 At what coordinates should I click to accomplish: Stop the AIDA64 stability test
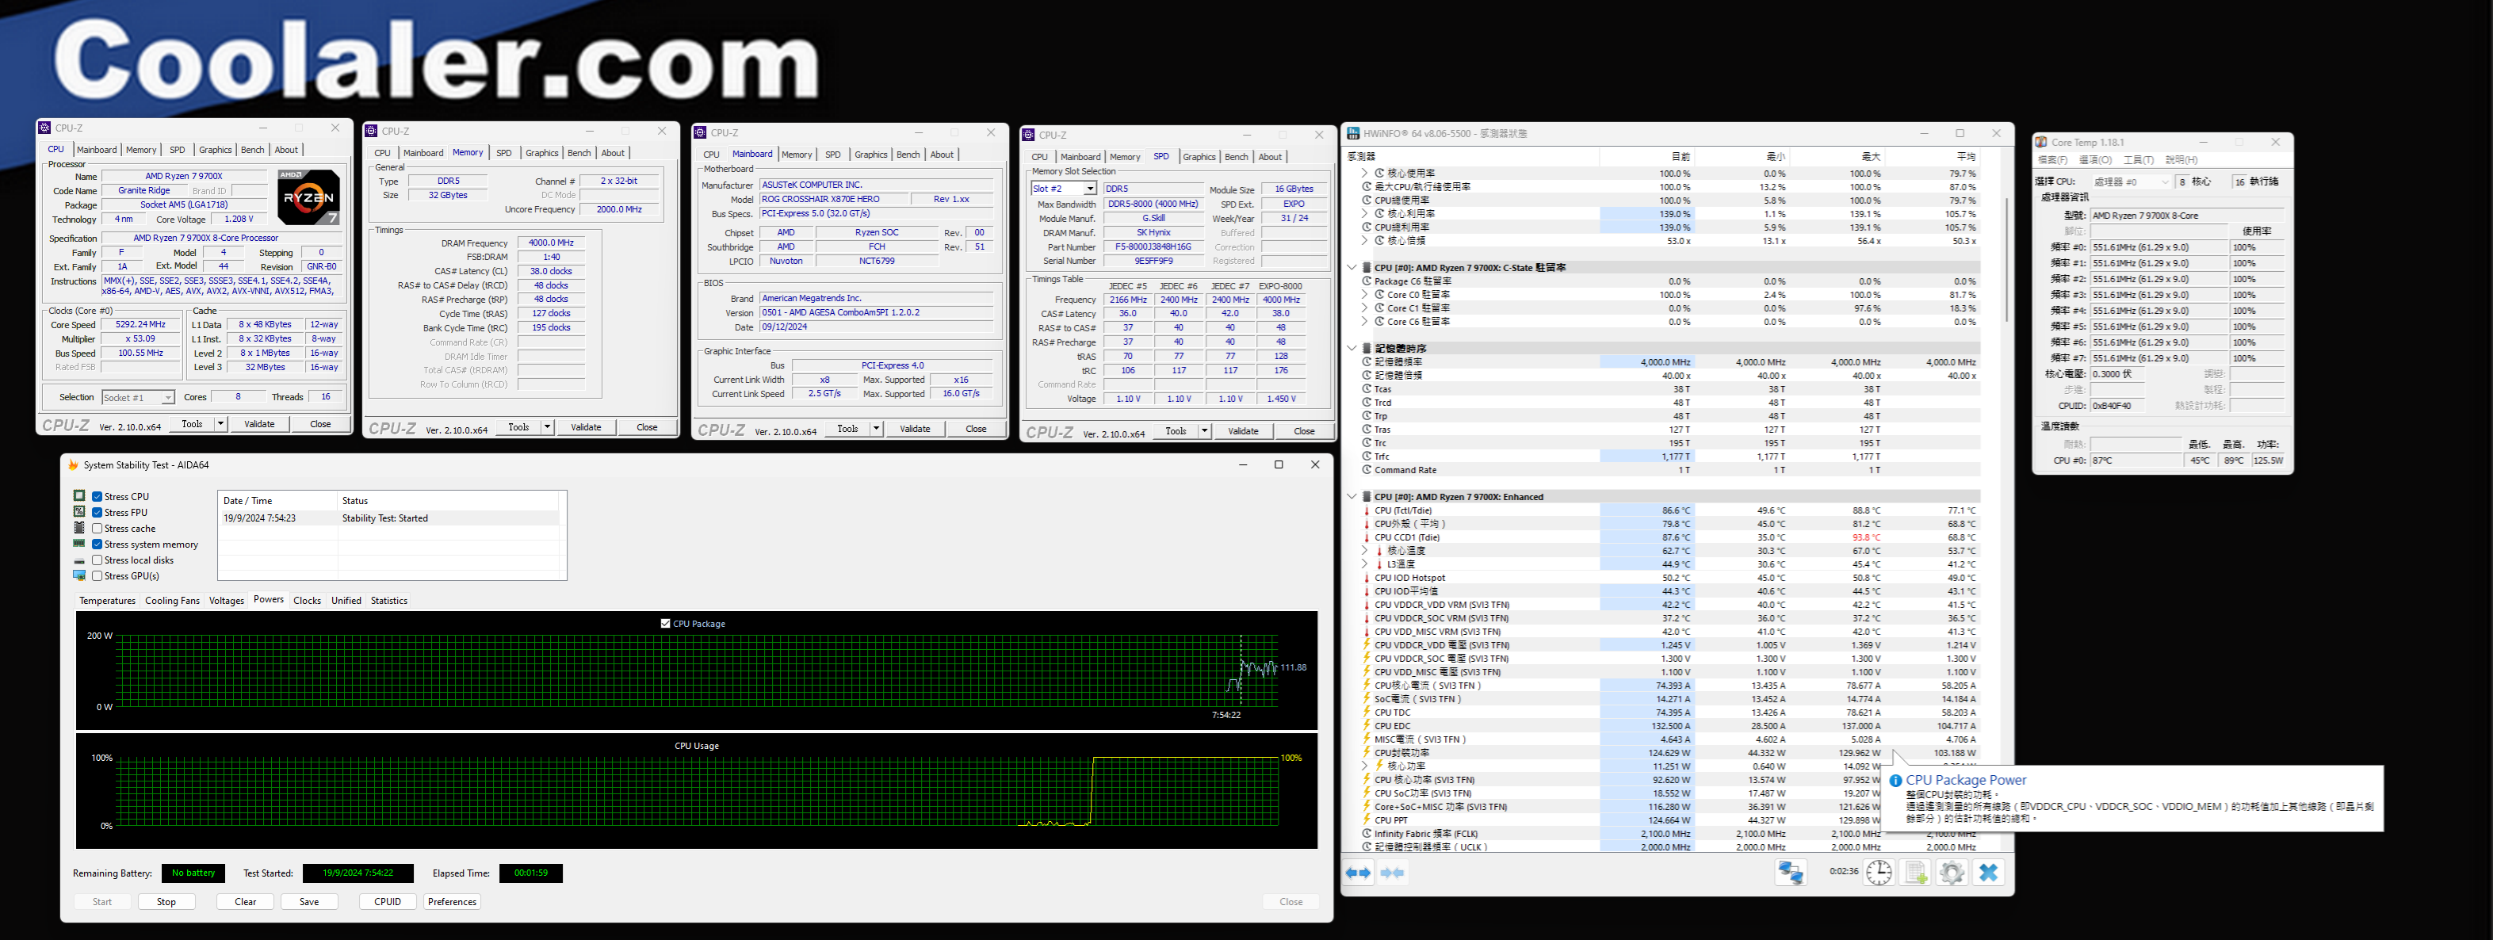tap(166, 901)
